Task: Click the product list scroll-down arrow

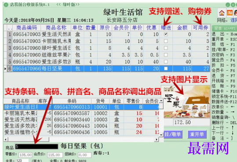Action: tap(161, 134)
